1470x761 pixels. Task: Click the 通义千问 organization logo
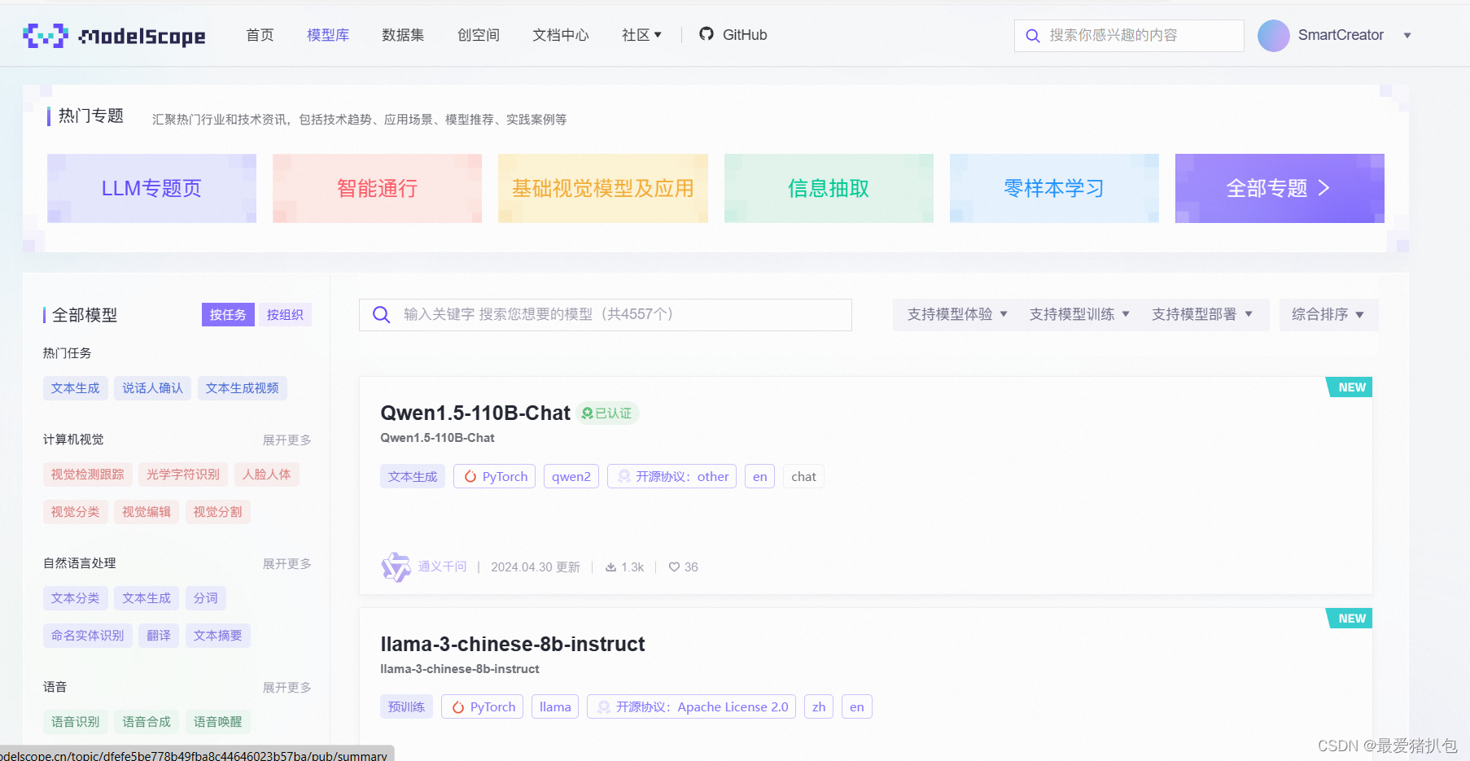396,566
